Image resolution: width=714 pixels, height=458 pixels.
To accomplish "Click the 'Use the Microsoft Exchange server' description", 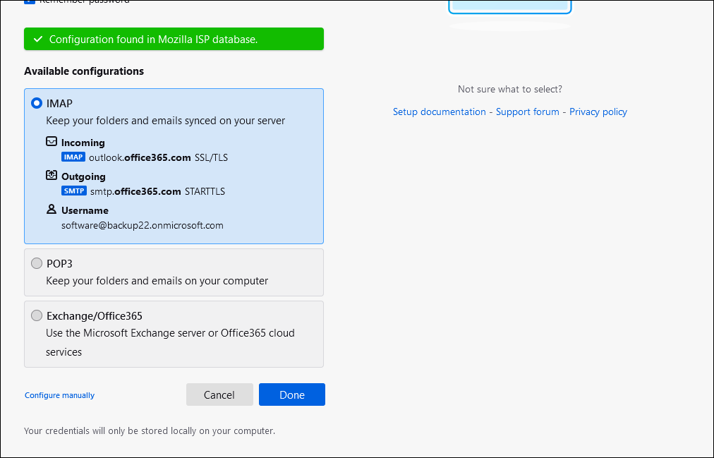I will (170, 342).
